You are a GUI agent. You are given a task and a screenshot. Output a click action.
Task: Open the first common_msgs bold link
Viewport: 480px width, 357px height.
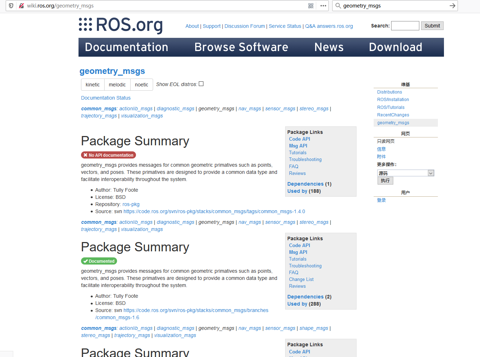(98, 109)
